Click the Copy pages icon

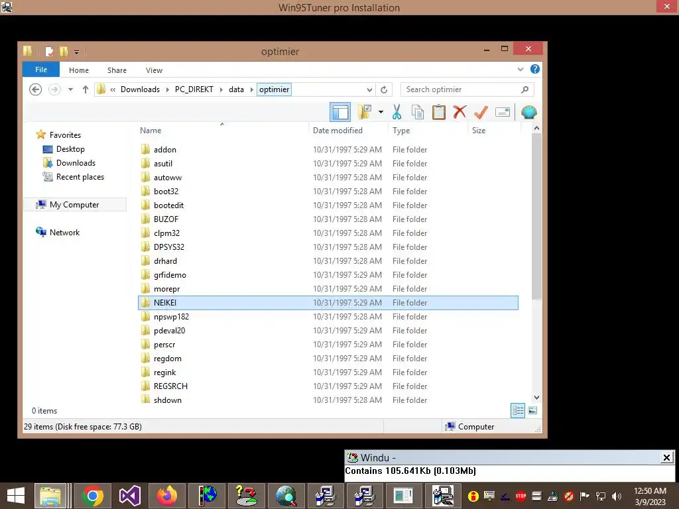(x=418, y=112)
